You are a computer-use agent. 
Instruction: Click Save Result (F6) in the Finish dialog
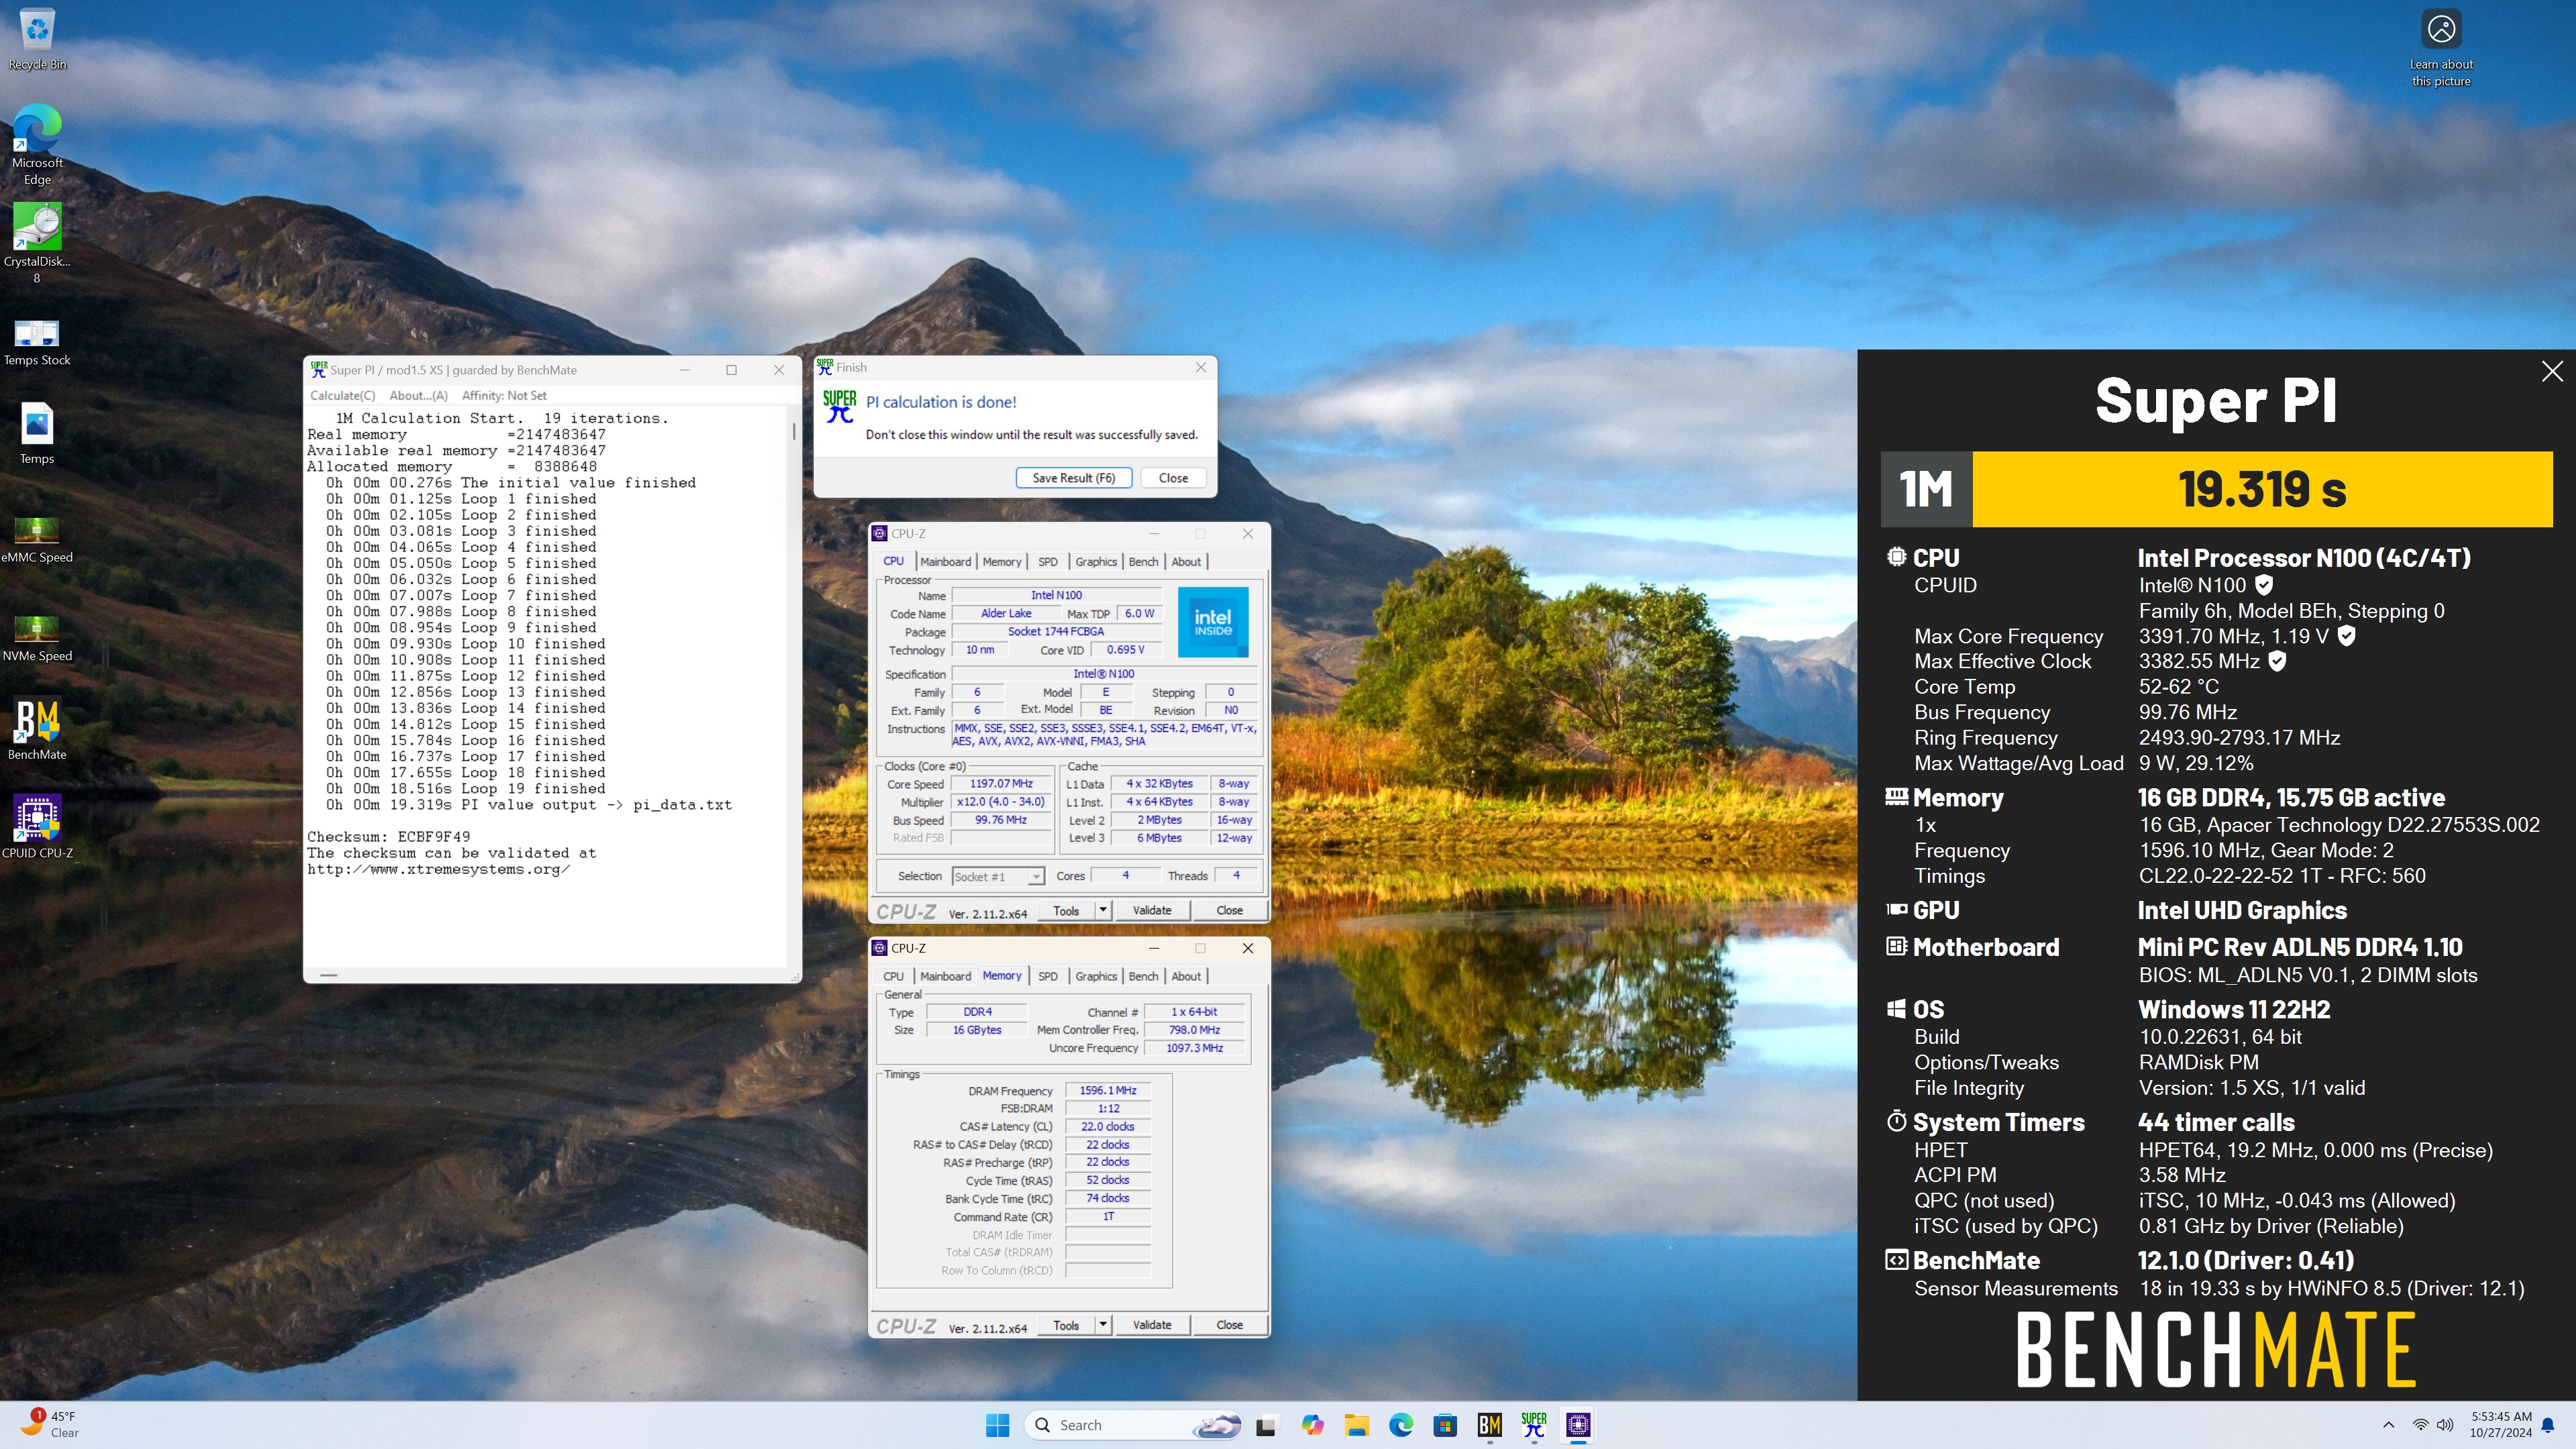1073,478
